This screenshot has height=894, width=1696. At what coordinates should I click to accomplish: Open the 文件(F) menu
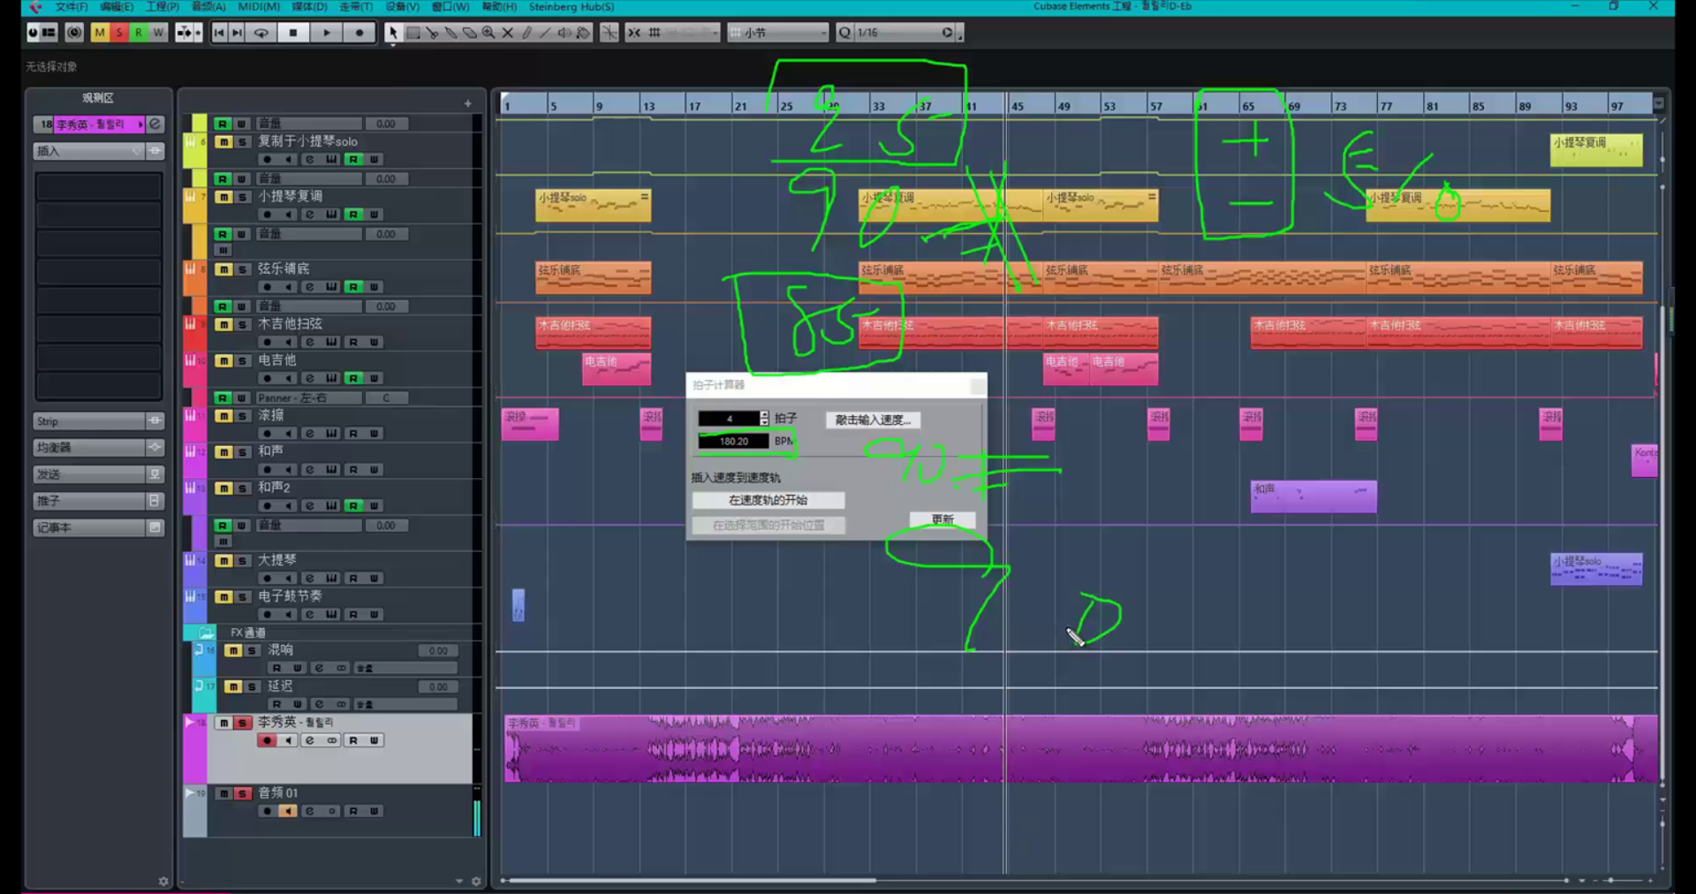coord(72,7)
